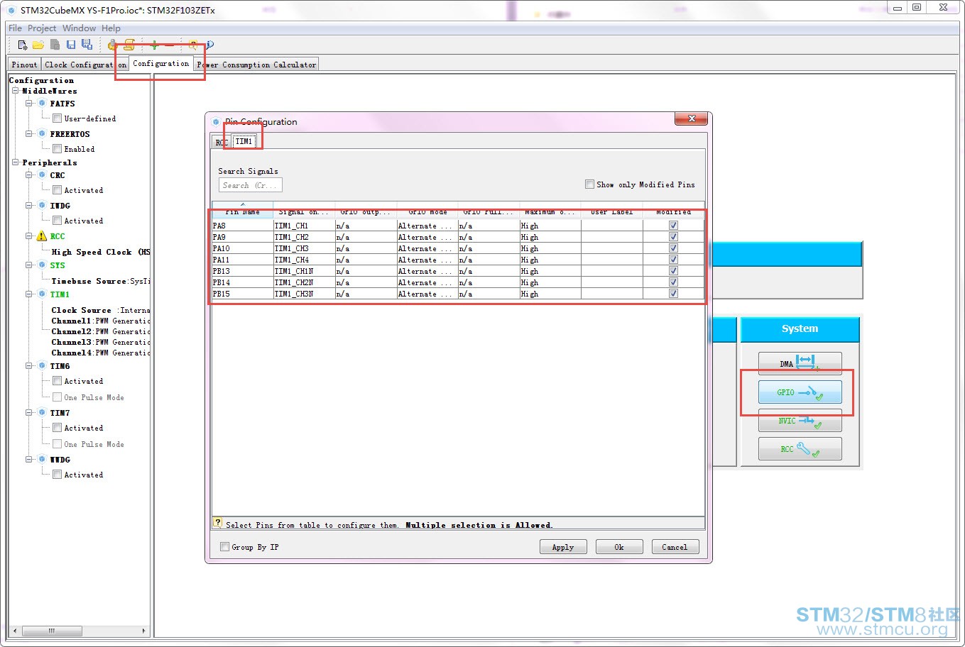Collapse the RCC tree node
Image resolution: width=965 pixels, height=647 pixels.
29,236
